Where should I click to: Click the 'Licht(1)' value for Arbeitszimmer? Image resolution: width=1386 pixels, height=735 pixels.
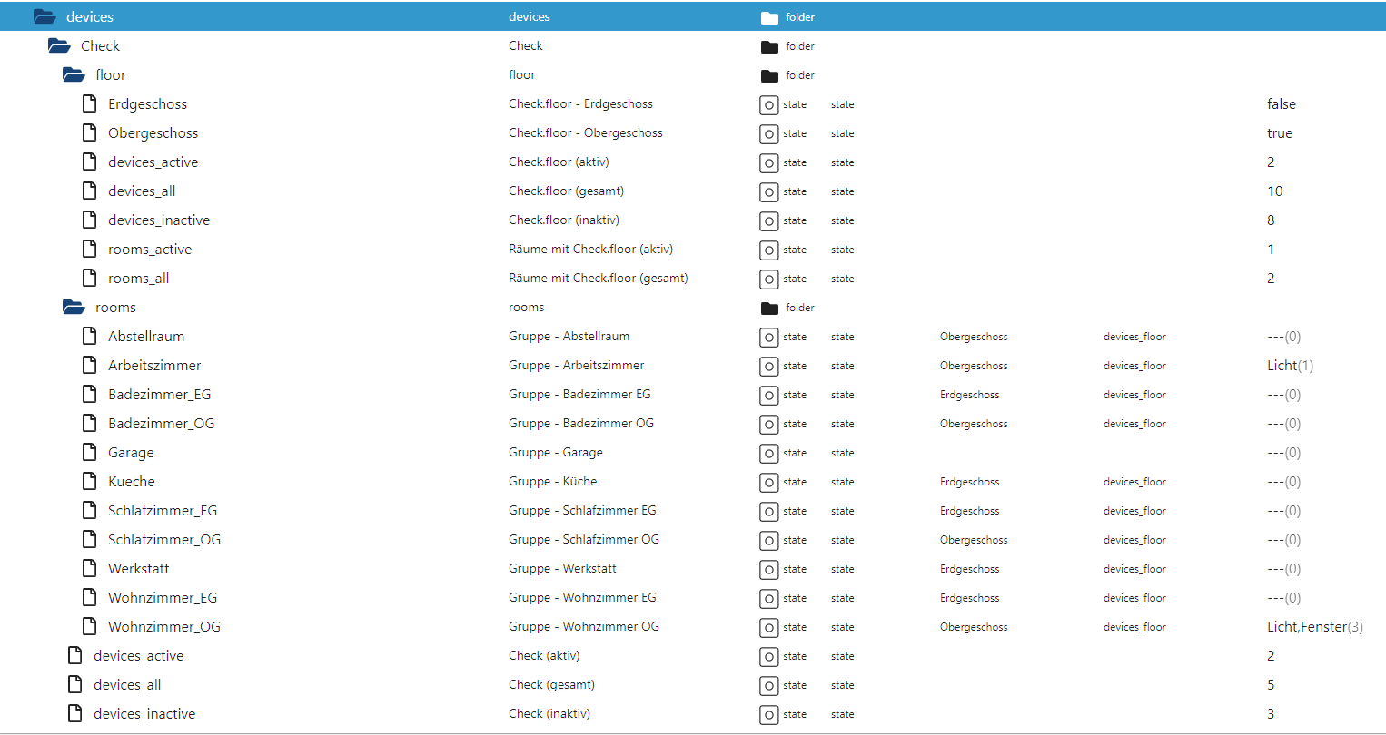(x=1290, y=365)
